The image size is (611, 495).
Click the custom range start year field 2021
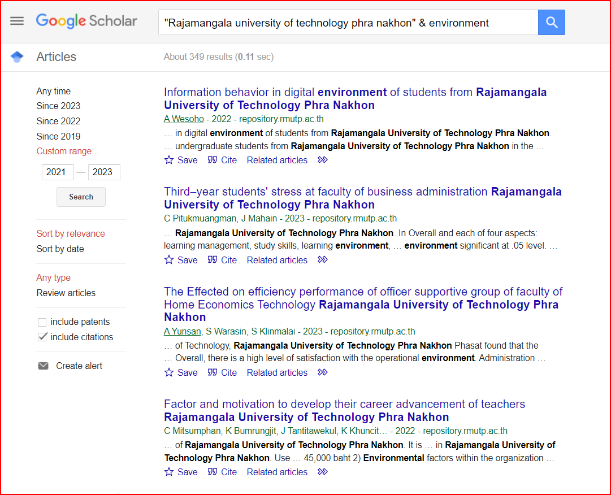58,172
